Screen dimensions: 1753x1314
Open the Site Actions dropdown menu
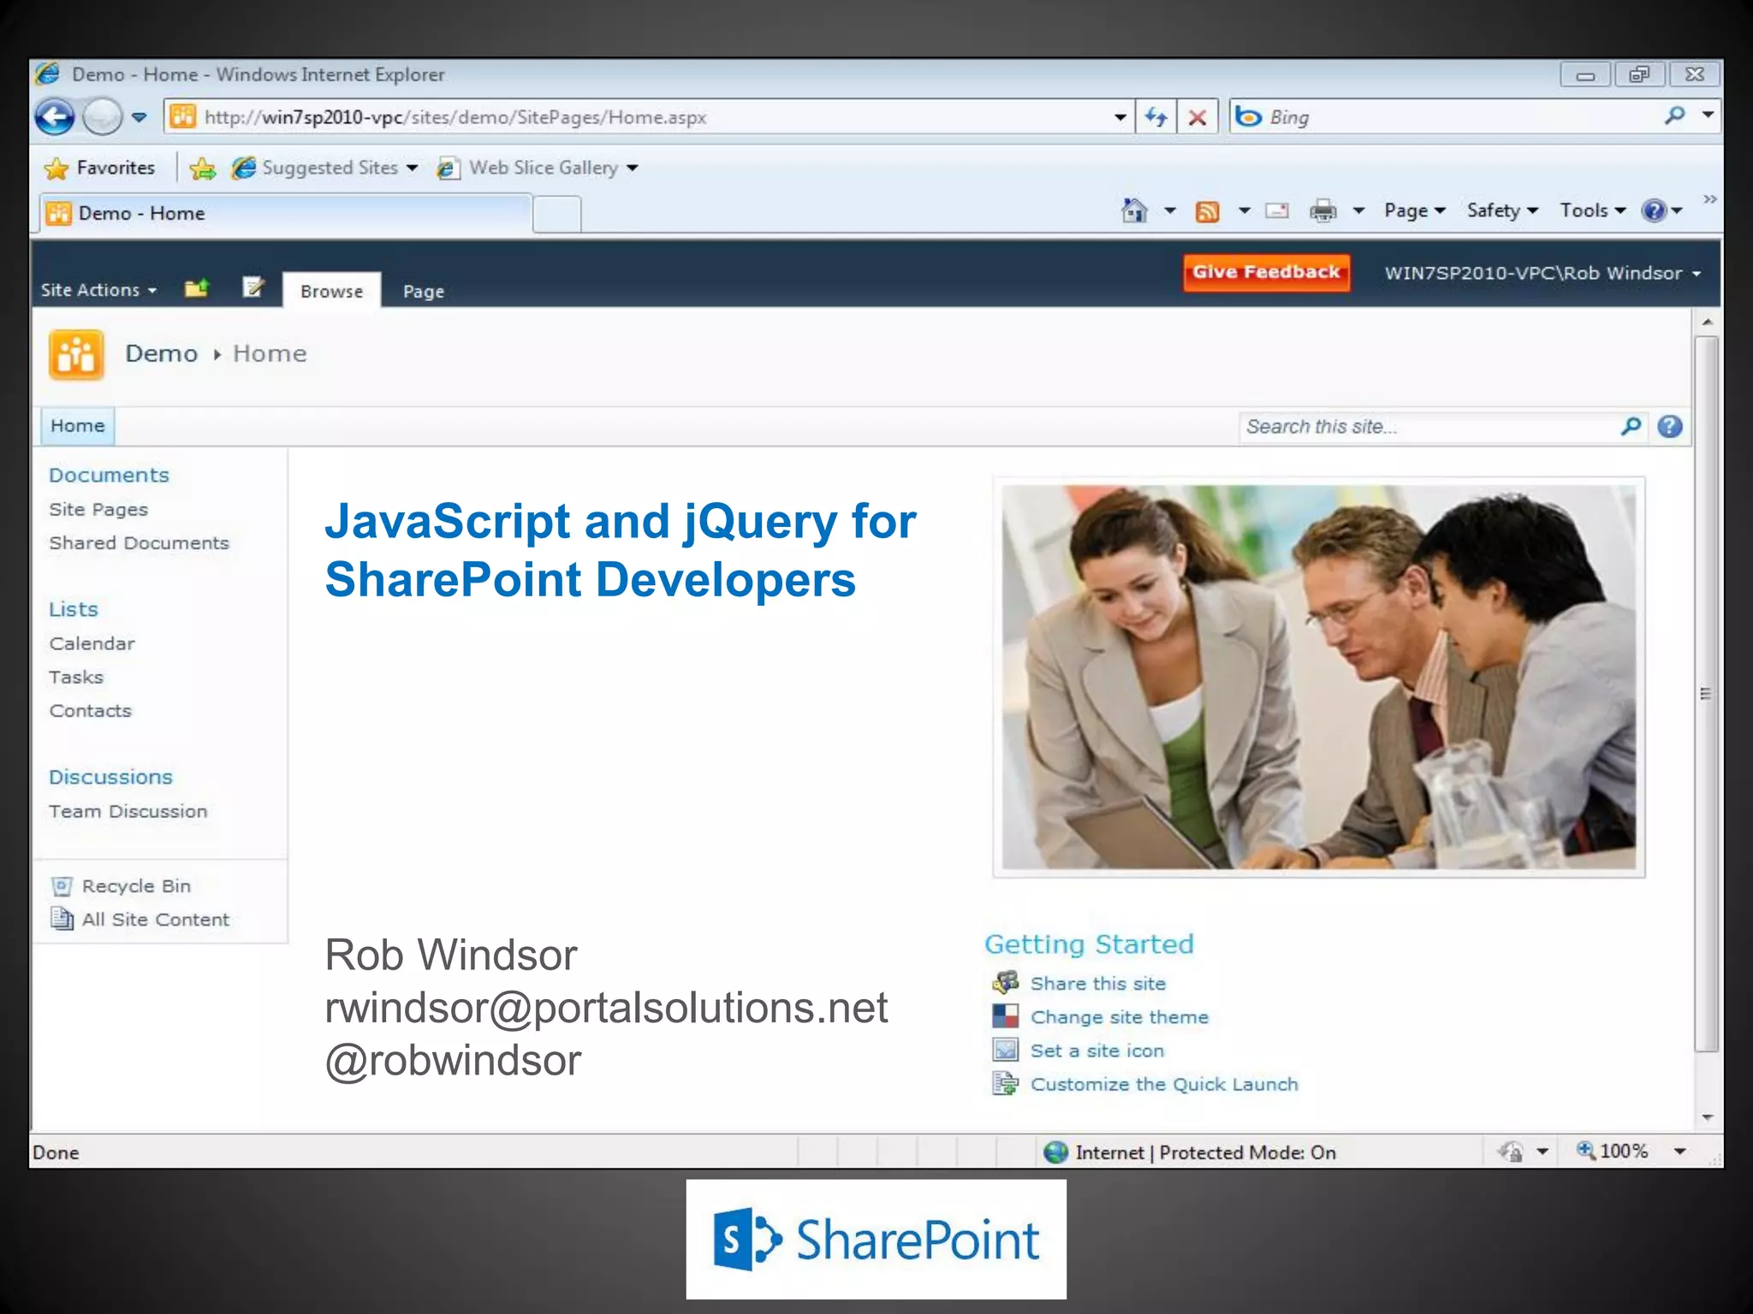[x=98, y=290]
